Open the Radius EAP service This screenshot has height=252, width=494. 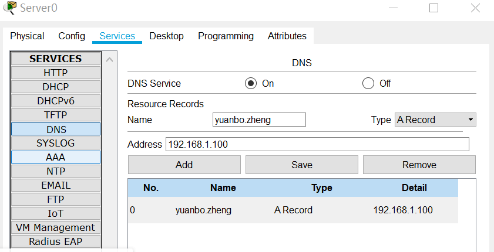point(56,241)
